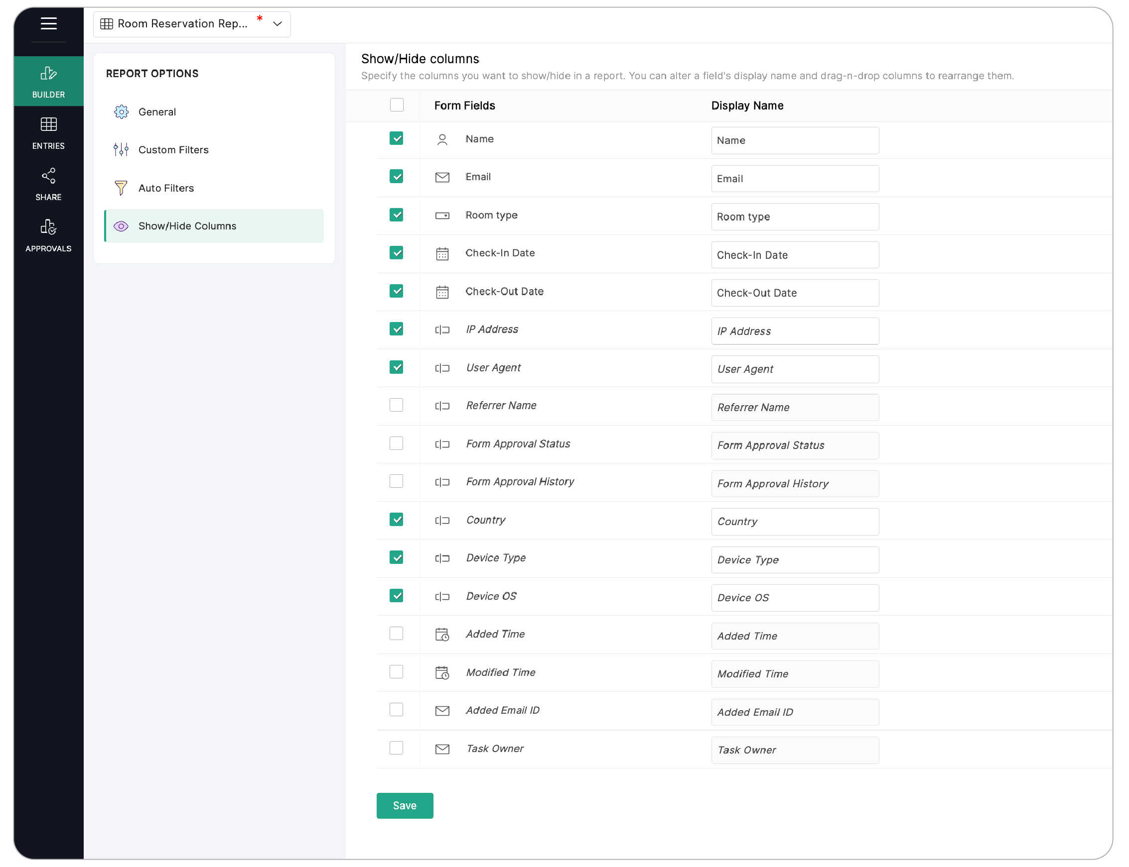
Task: Click the Form Fields column header
Action: (x=464, y=106)
